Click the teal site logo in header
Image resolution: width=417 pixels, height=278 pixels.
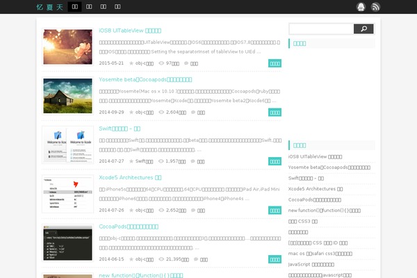(x=50, y=7)
